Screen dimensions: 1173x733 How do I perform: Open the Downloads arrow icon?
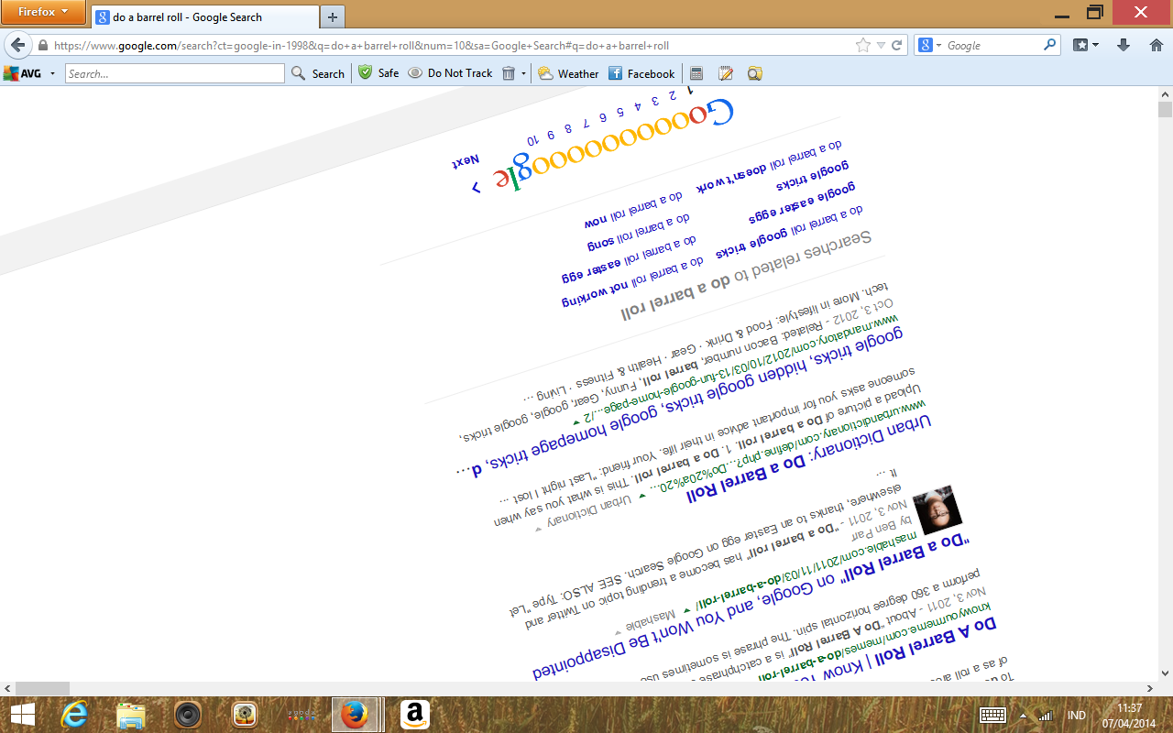pos(1124,45)
